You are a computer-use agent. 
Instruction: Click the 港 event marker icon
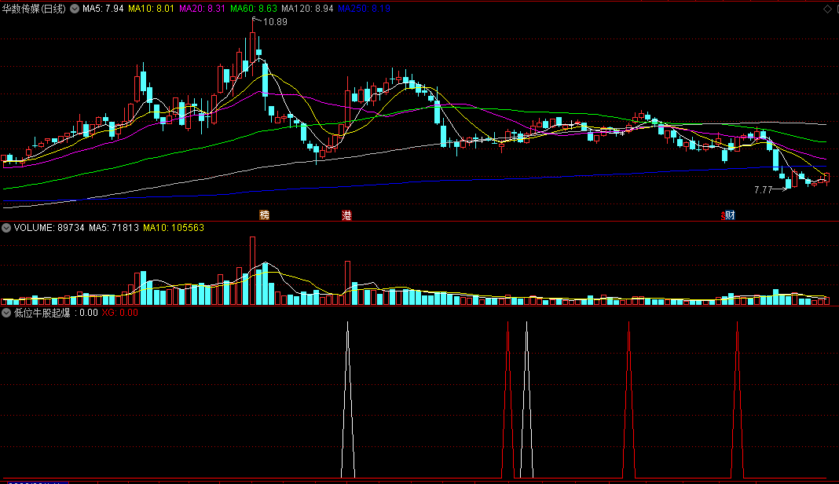point(346,215)
